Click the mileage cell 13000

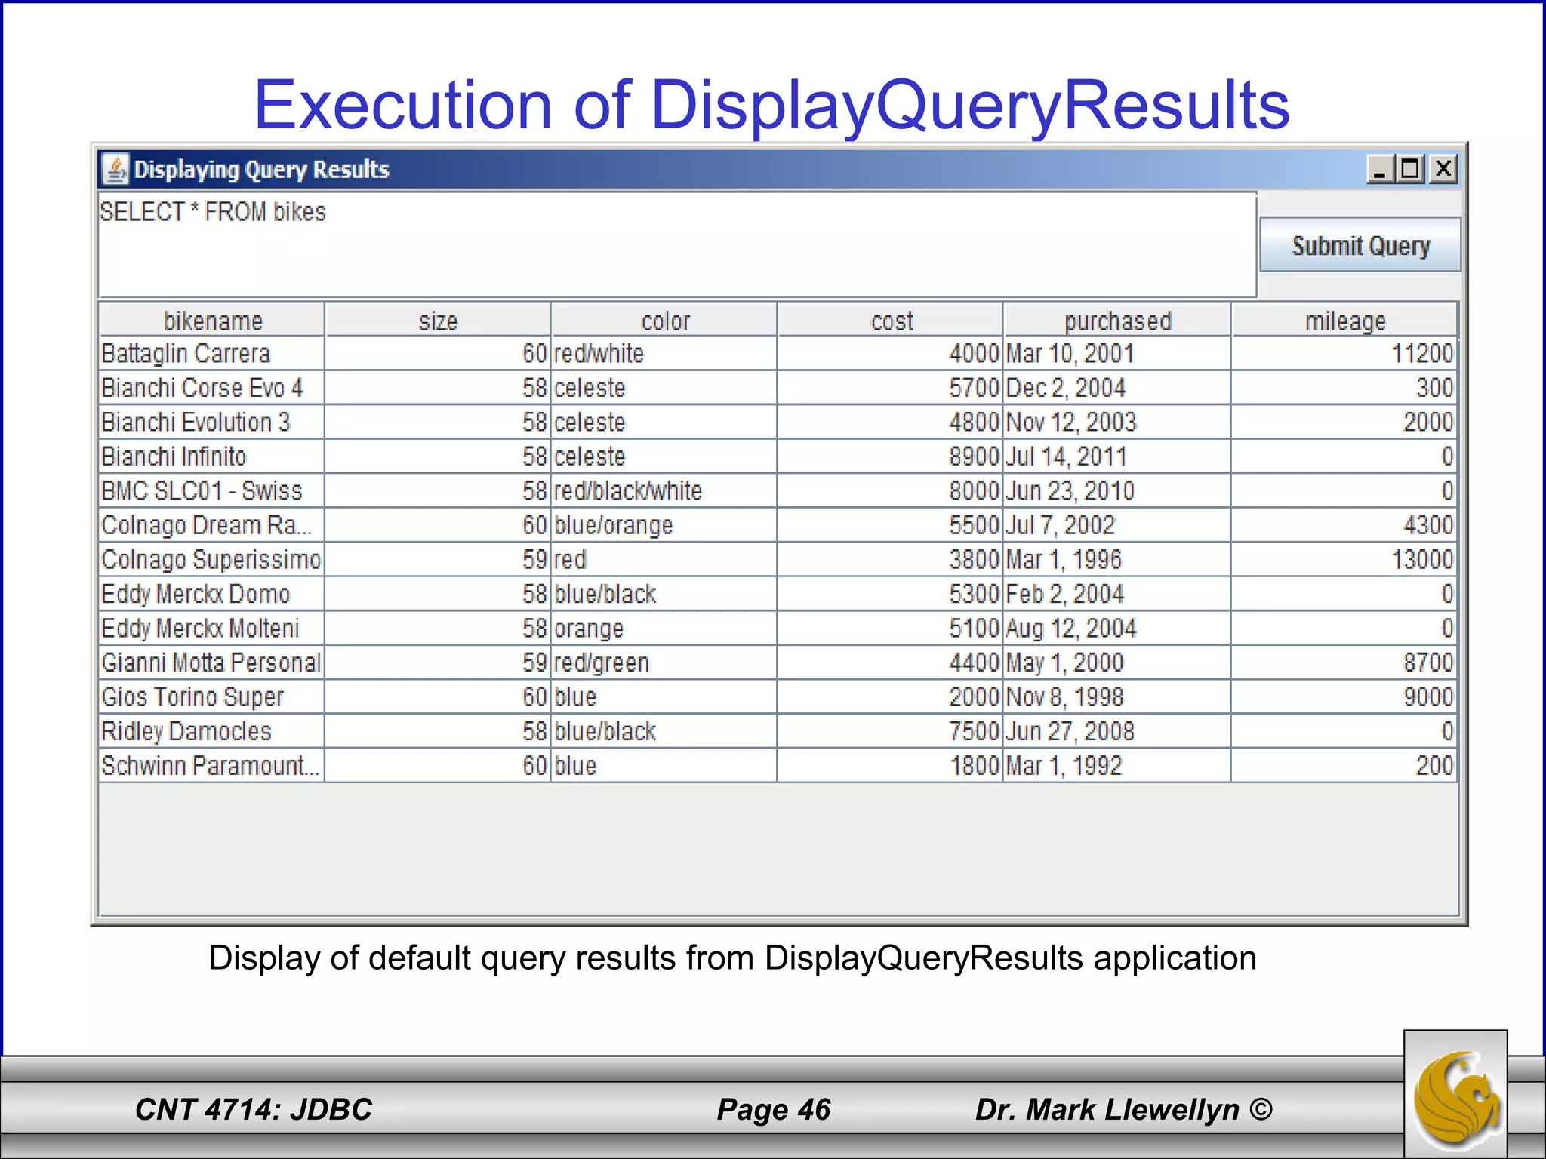(x=1344, y=559)
